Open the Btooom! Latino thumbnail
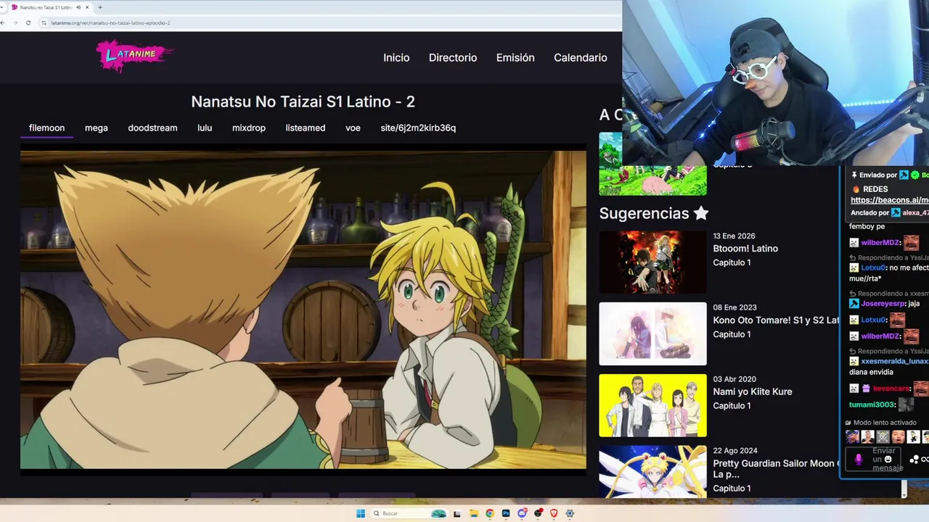The height and width of the screenshot is (522, 929). [x=652, y=262]
